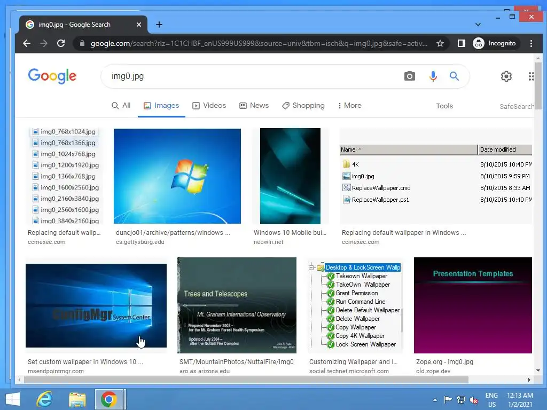This screenshot has width=547, height=410.
Task: Click the cs.gettysburg.edu source text
Action: 140,242
